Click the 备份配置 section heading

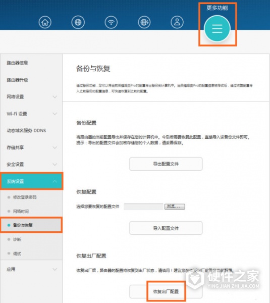pyautogui.click(x=86, y=123)
